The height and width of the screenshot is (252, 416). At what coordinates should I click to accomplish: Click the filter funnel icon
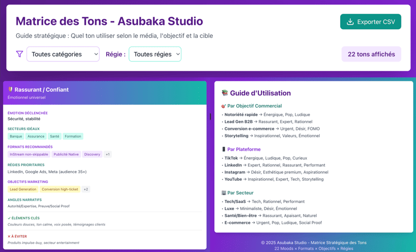click(19, 54)
